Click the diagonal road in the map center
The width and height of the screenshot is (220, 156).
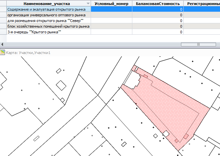pos(97,110)
